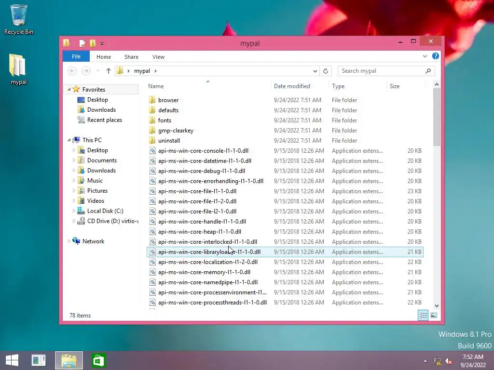Select Network in navigation pane
494x370 pixels.
pyautogui.click(x=93, y=241)
